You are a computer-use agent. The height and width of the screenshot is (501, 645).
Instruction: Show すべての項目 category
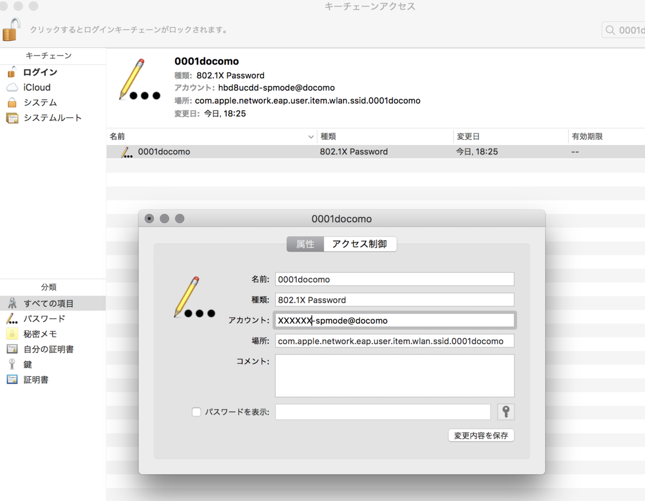[x=53, y=303]
